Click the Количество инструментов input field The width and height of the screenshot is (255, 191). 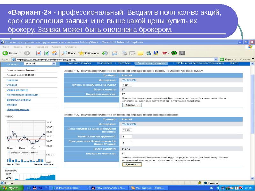127,136
